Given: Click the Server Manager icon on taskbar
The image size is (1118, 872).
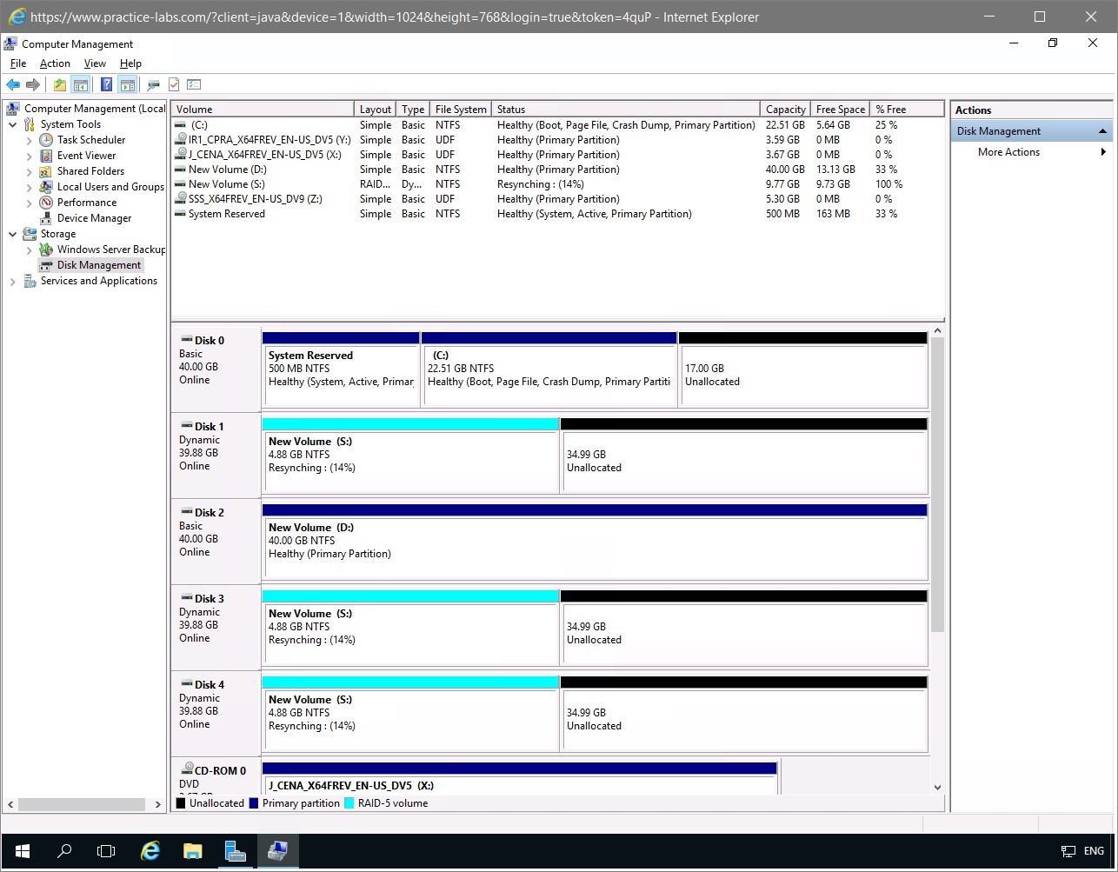Looking at the screenshot, I should point(235,851).
